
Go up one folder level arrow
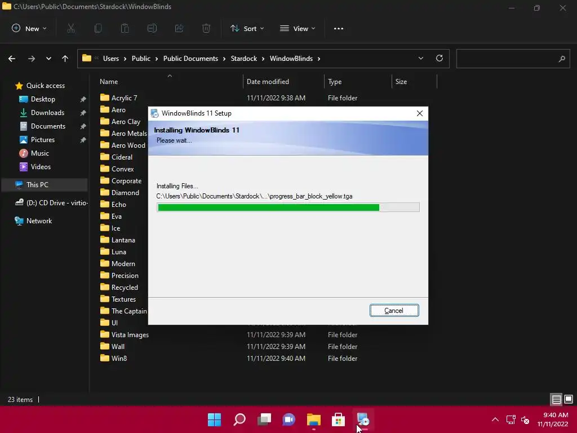tap(65, 59)
